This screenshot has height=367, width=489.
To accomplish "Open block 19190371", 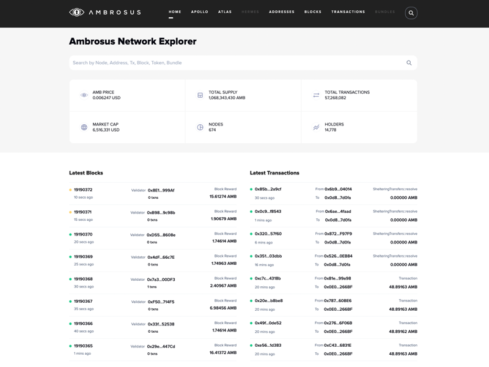I will click(83, 212).
